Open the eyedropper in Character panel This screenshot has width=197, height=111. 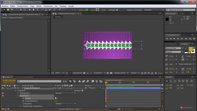pos(186,48)
